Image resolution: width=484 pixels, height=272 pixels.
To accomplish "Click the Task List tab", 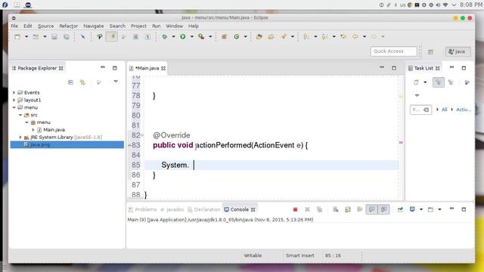I will click(423, 68).
